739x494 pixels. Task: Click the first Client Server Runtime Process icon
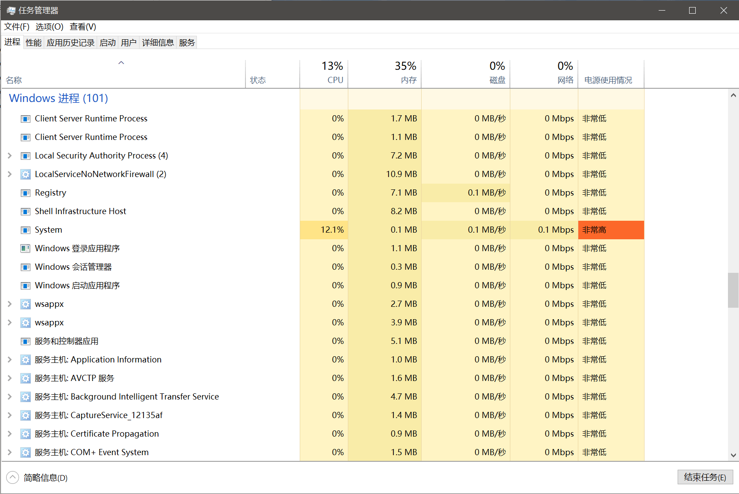pos(26,119)
